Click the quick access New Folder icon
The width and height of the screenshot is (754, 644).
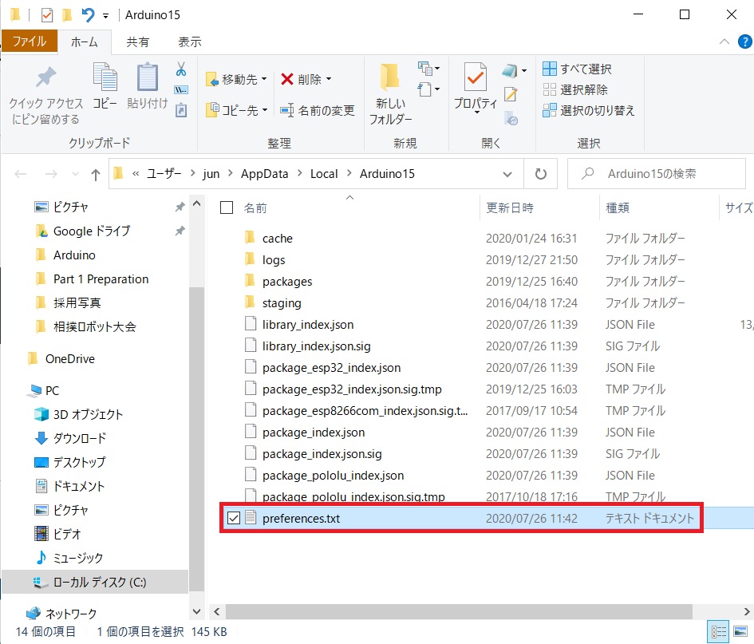pyautogui.click(x=67, y=15)
